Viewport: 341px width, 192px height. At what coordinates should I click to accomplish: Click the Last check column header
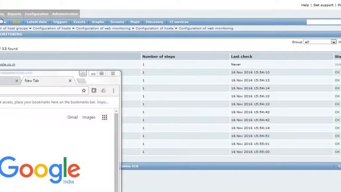click(241, 57)
